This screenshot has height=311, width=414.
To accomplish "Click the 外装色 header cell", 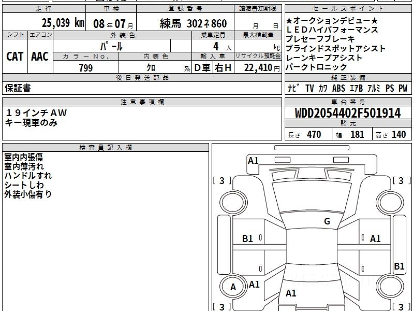I will (x=122, y=35).
